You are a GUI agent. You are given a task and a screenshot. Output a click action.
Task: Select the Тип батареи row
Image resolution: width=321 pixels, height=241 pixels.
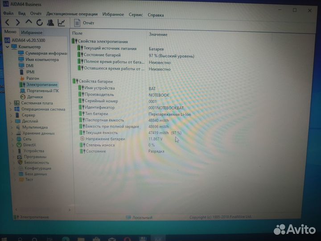point(135,114)
